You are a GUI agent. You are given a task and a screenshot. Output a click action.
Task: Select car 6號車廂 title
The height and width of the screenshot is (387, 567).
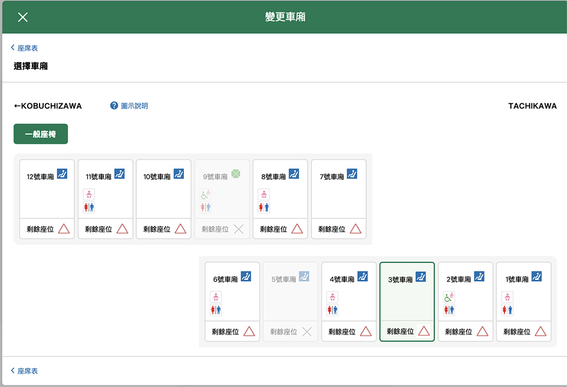click(225, 280)
